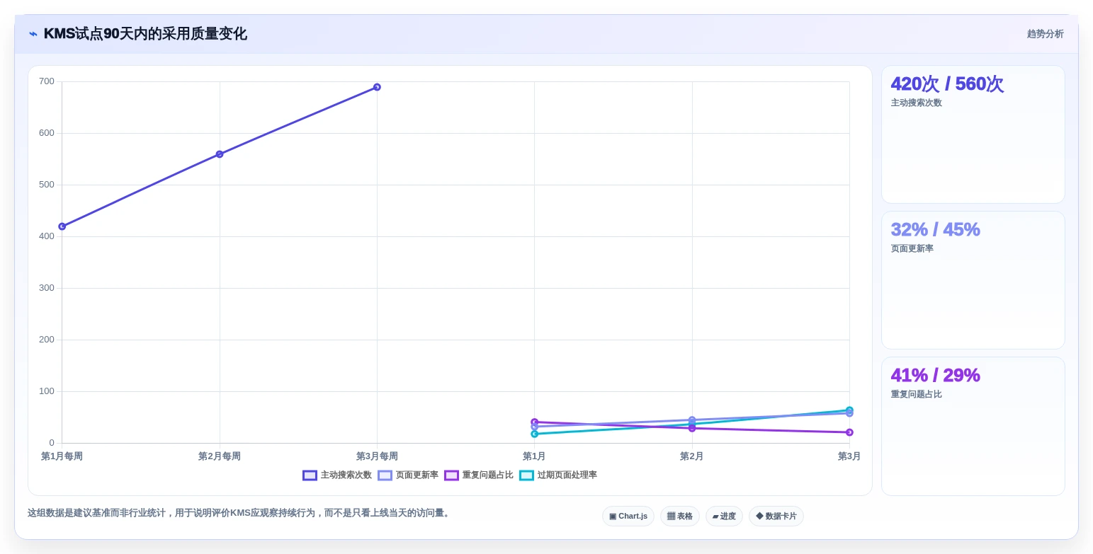Click the 第1月 axis label
The image size is (1093, 554).
[x=534, y=456]
